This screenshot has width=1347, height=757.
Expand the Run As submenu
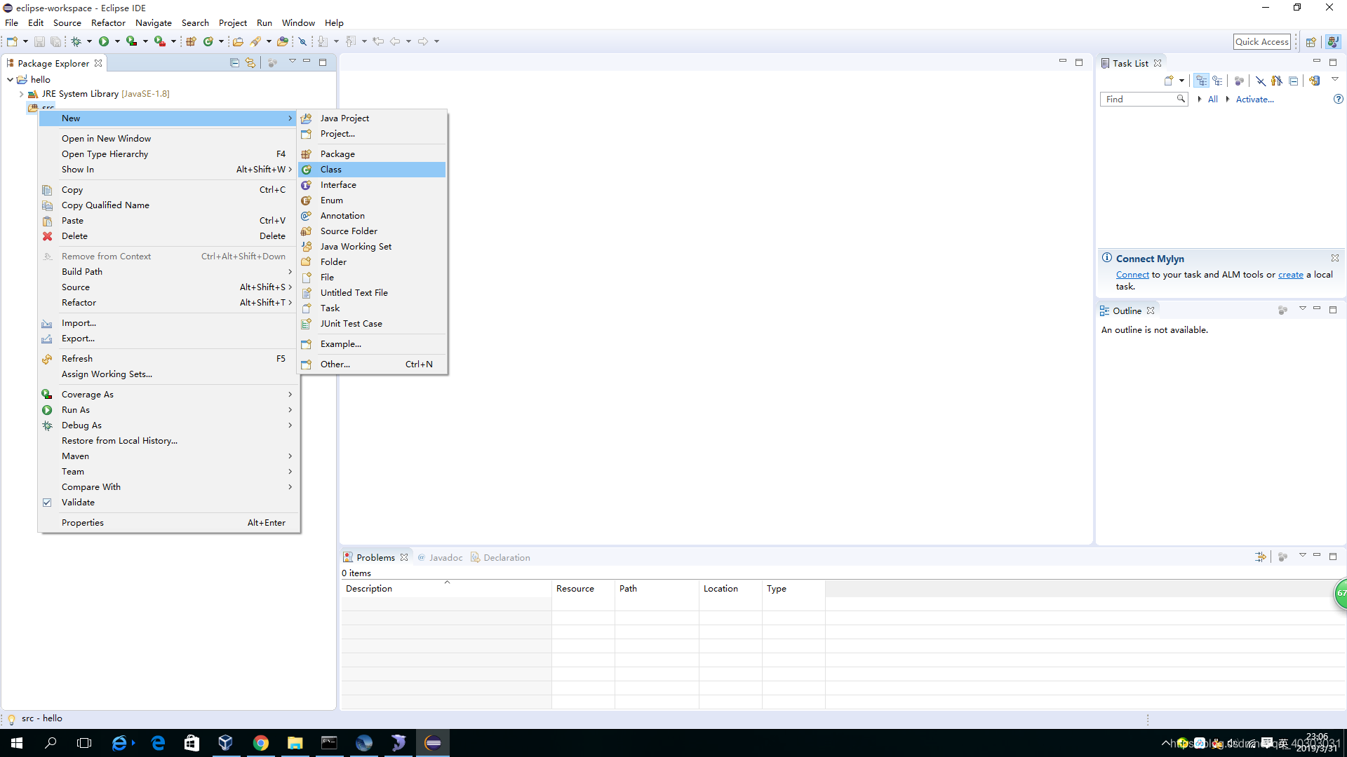(x=169, y=410)
